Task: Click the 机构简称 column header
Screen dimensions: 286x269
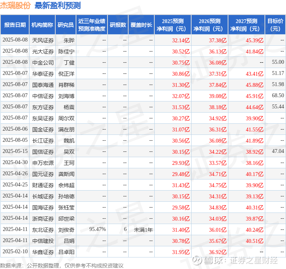Action: pyautogui.click(x=42, y=25)
